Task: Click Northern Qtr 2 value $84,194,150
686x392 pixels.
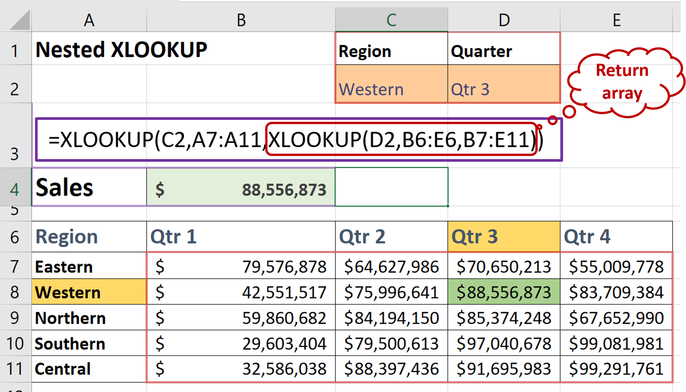Action: click(x=392, y=318)
